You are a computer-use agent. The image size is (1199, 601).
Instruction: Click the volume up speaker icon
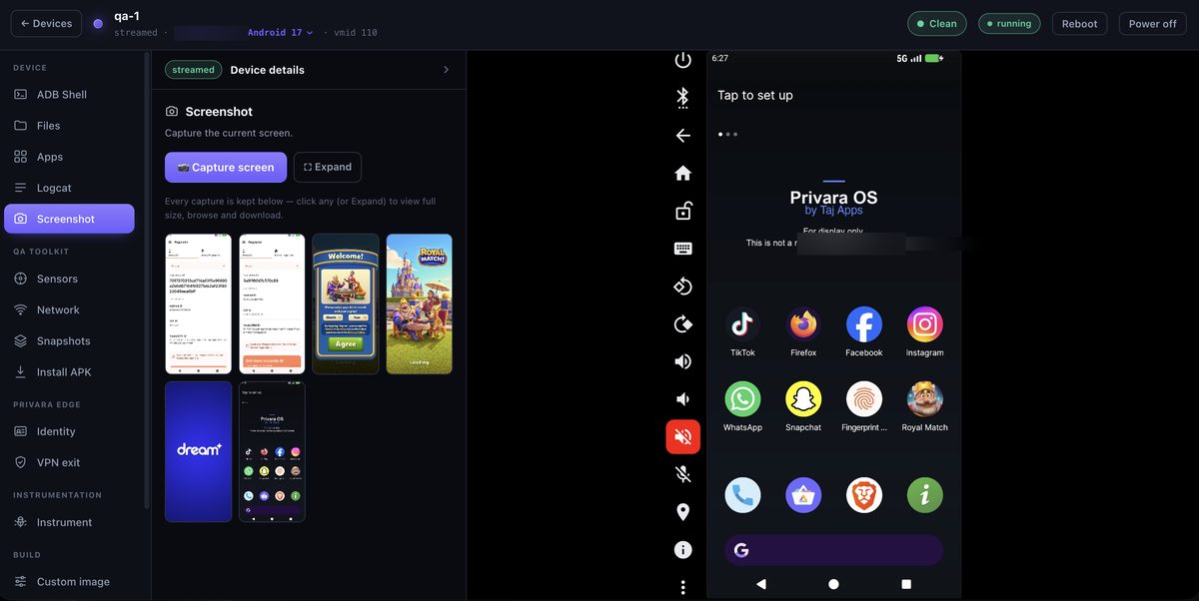click(x=683, y=361)
